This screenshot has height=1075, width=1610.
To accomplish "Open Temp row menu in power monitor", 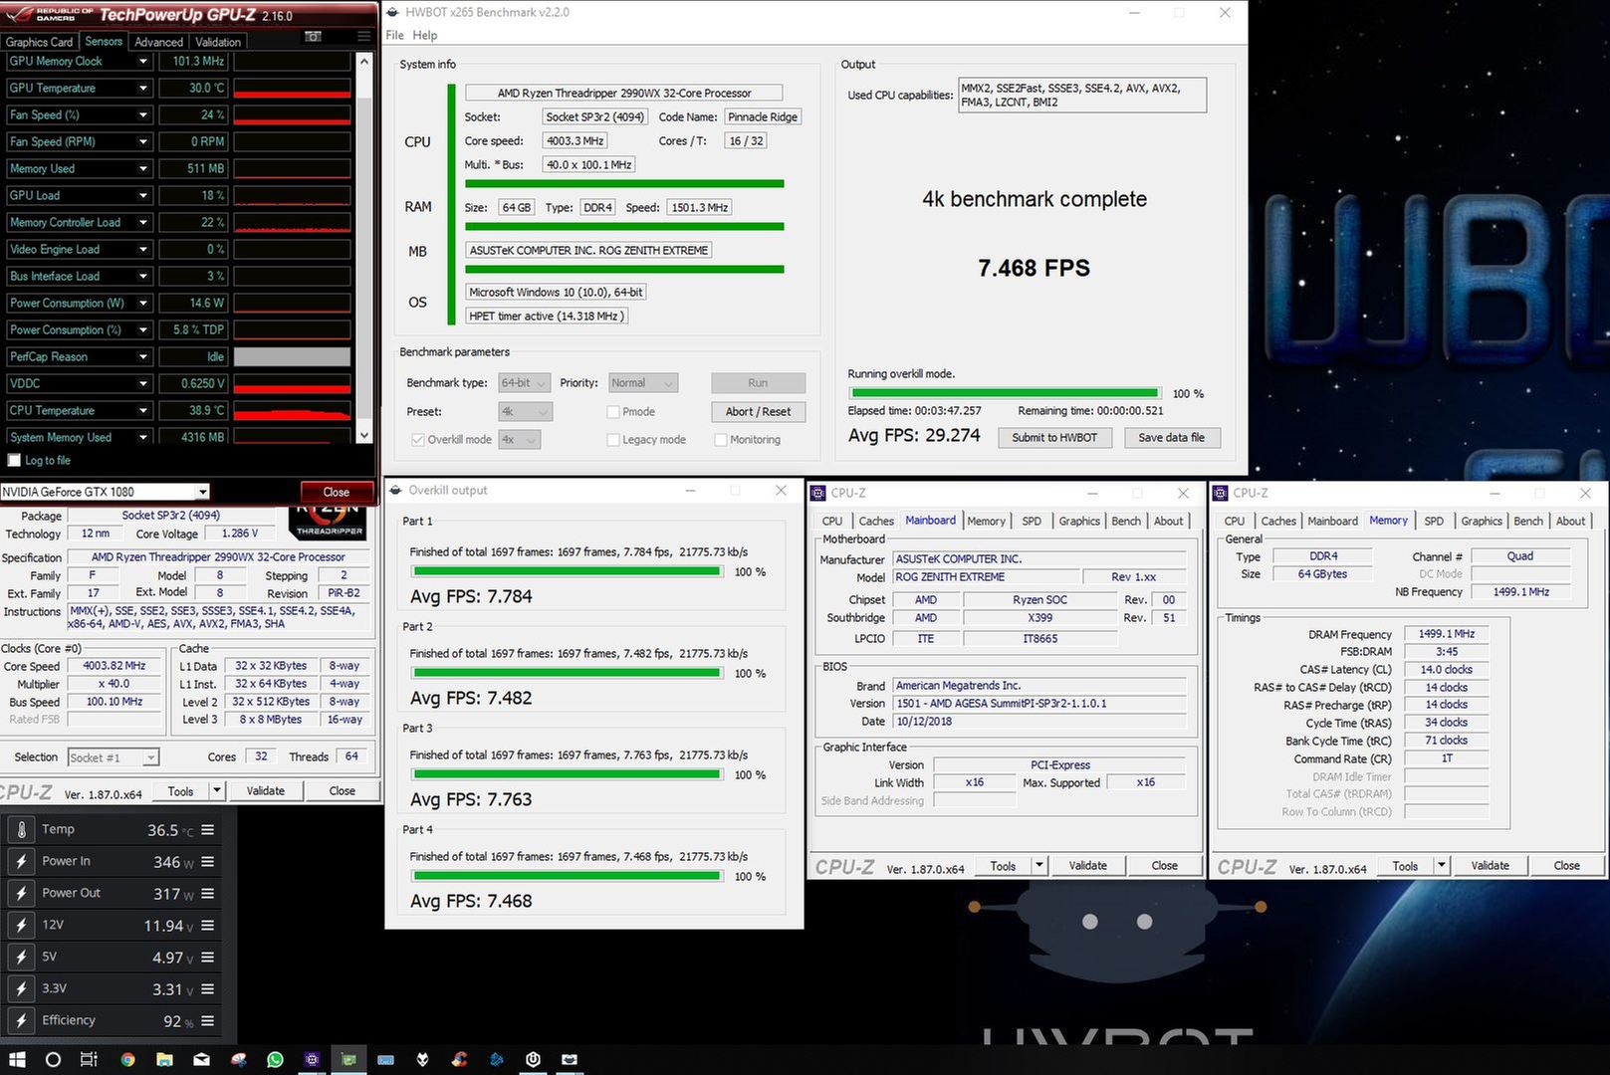I will pos(207,830).
